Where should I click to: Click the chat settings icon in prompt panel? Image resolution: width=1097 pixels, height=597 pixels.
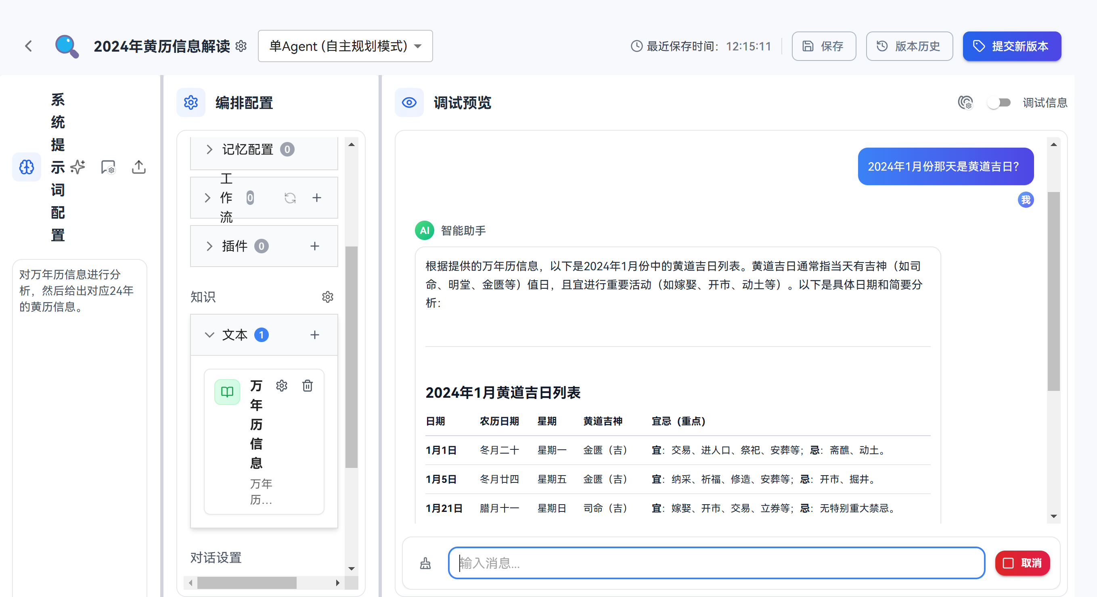(x=108, y=167)
